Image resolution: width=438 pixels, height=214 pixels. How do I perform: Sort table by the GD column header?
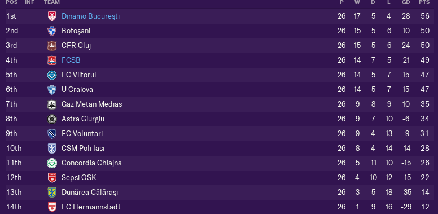click(406, 2)
